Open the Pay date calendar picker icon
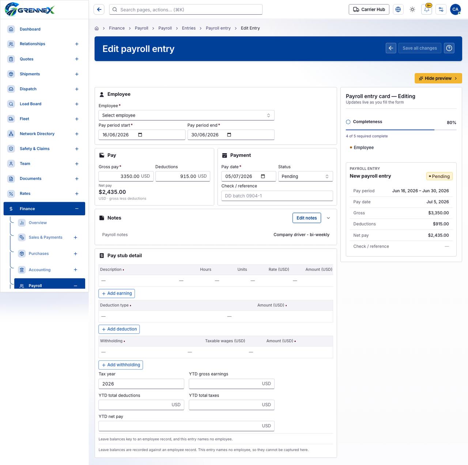The width and height of the screenshot is (468, 465). [263, 176]
